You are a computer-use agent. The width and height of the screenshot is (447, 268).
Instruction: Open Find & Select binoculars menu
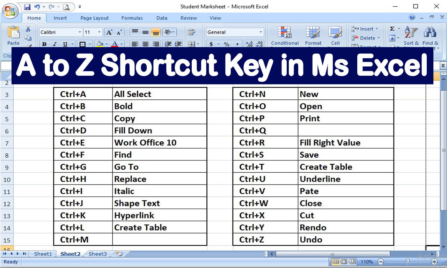point(430,36)
